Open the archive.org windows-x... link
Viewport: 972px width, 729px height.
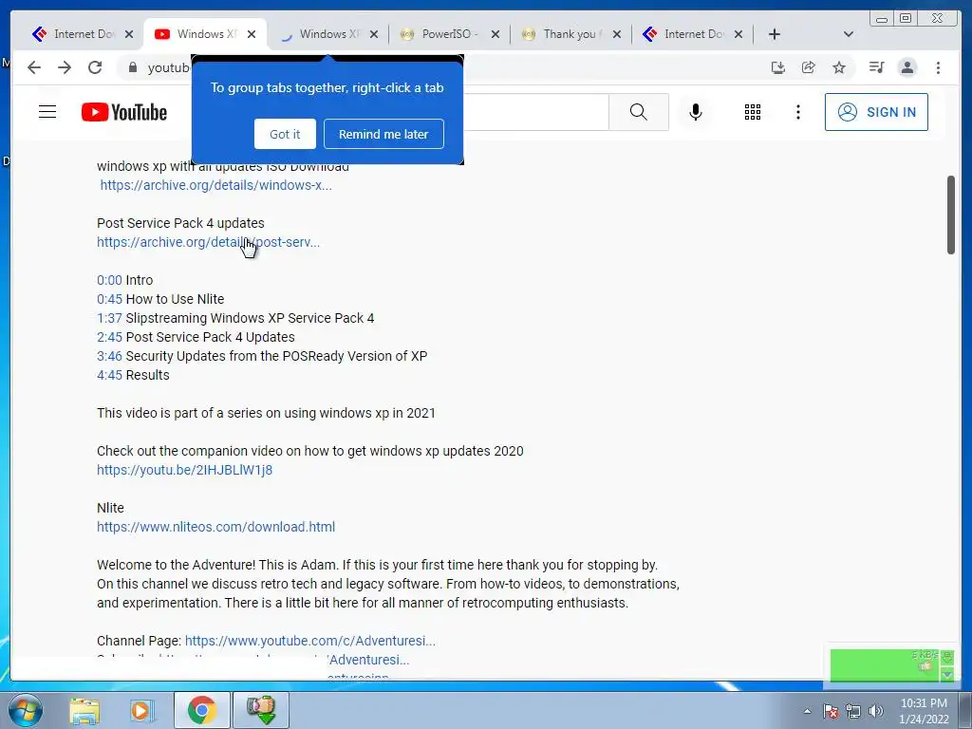click(x=215, y=185)
